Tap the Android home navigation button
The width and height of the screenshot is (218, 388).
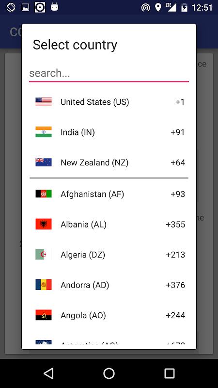[109, 373]
